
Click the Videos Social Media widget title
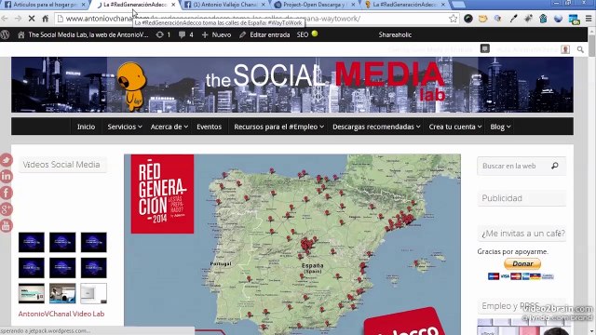[x=61, y=165]
